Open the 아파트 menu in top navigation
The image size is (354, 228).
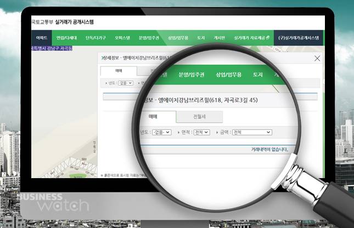coord(42,38)
